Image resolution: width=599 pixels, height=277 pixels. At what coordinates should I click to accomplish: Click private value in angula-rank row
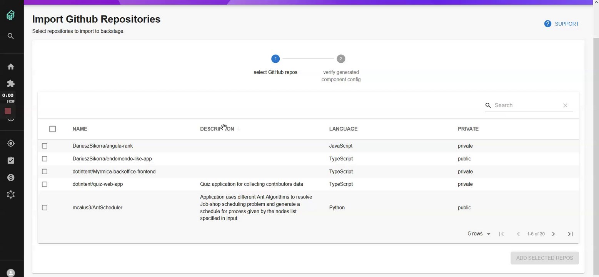[x=465, y=146]
